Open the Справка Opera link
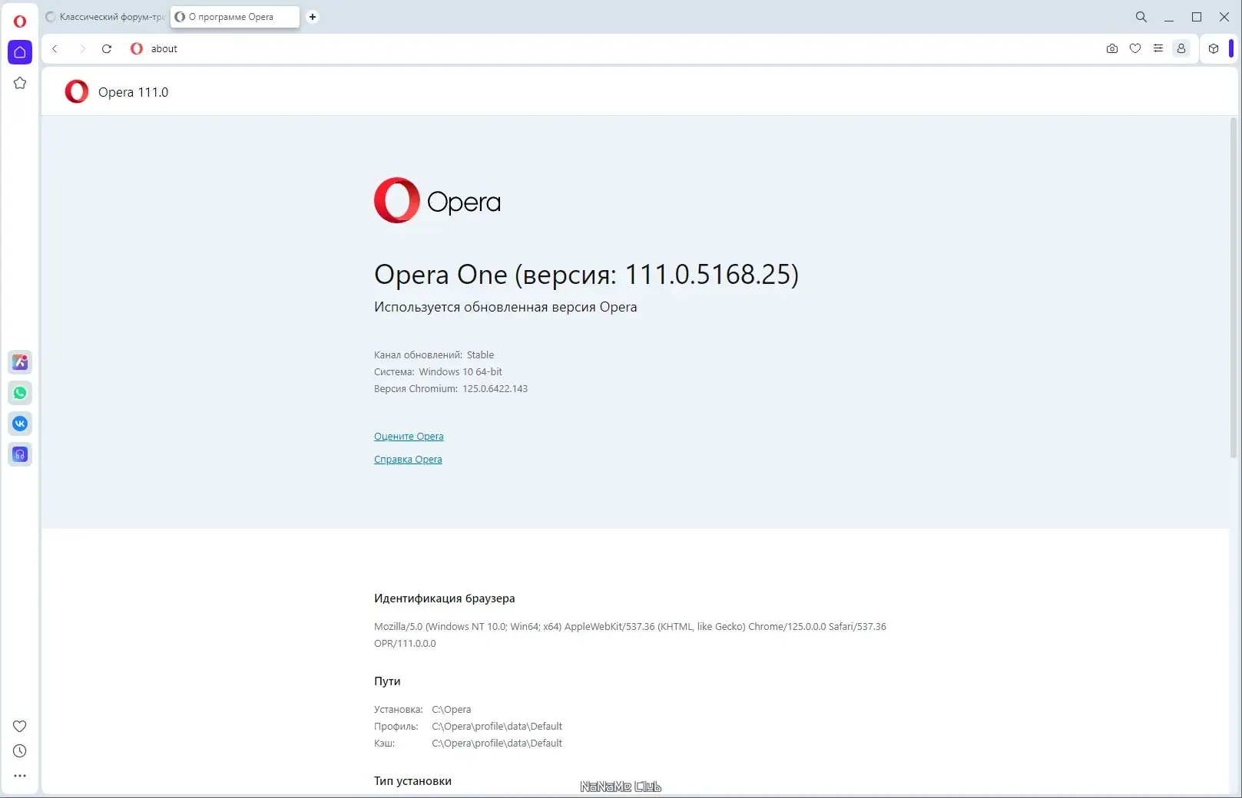This screenshot has height=798, width=1242. coord(408,460)
